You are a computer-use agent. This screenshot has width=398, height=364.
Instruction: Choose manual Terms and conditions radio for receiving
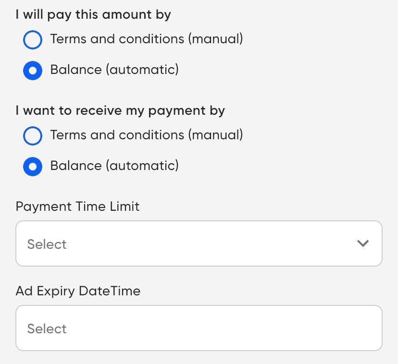[x=33, y=135]
